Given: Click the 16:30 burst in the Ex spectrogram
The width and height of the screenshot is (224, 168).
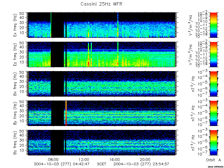Looking at the screenshot, I should click(118, 25).
